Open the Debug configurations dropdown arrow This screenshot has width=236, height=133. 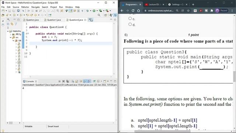[x=90, y=11]
